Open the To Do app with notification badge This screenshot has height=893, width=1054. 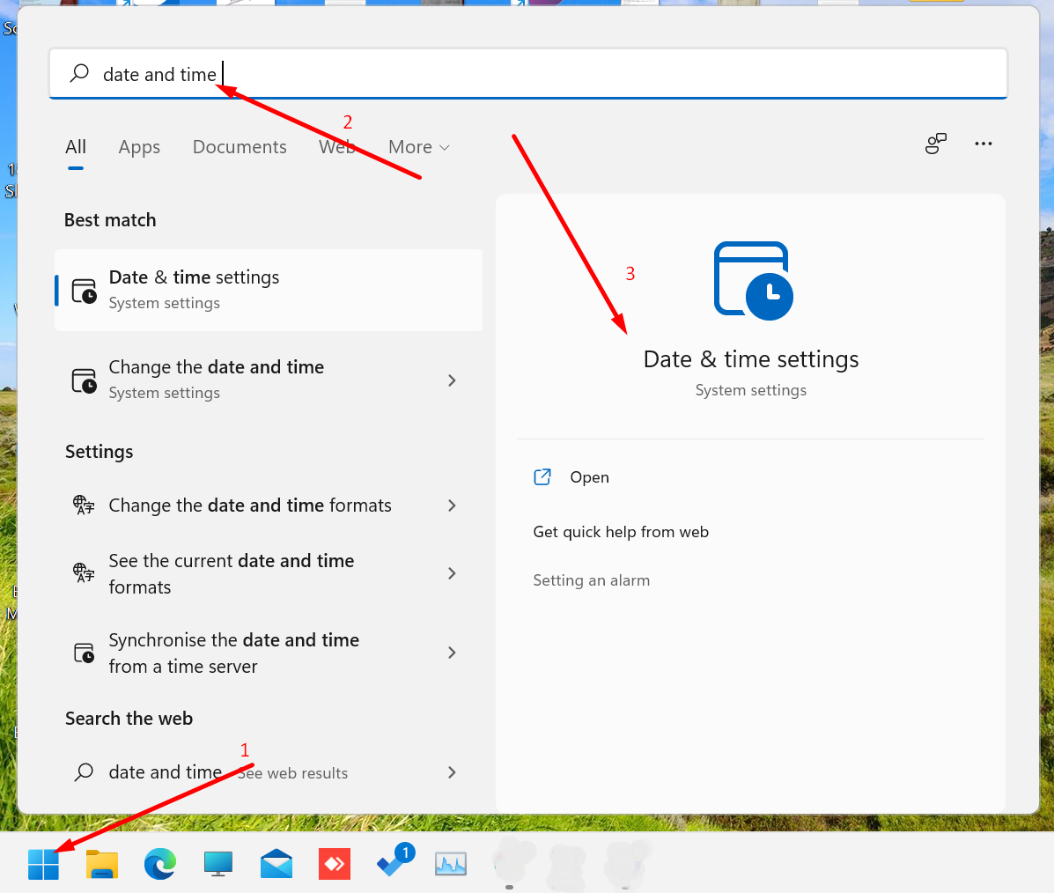pyautogui.click(x=393, y=862)
